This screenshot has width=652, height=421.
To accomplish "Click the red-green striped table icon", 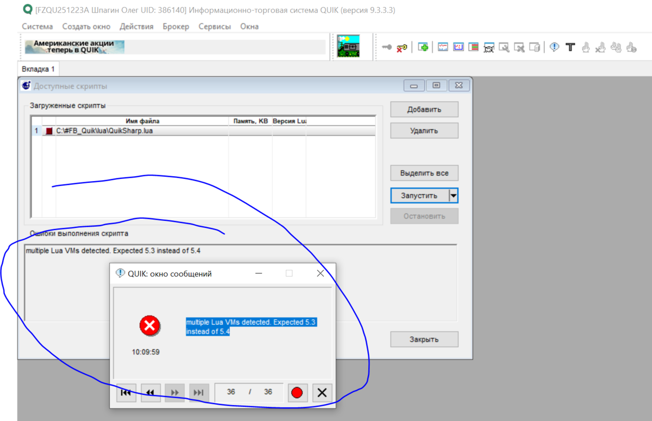I will click(x=473, y=47).
